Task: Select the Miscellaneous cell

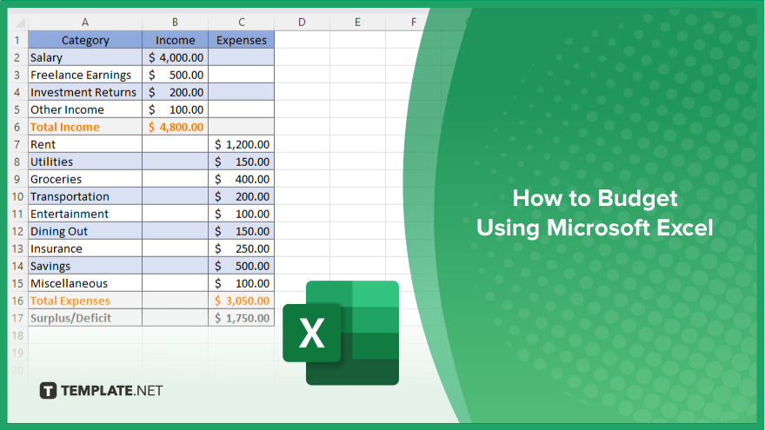Action: [x=85, y=283]
